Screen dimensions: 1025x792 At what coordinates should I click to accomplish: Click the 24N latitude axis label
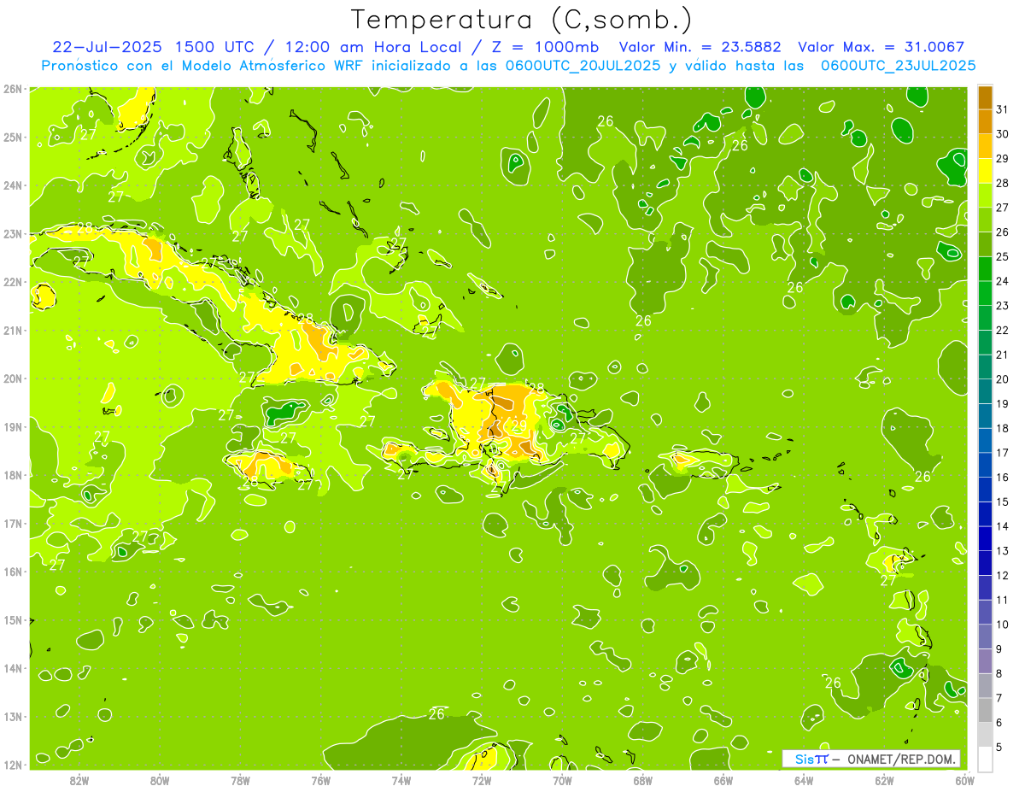pyautogui.click(x=13, y=185)
